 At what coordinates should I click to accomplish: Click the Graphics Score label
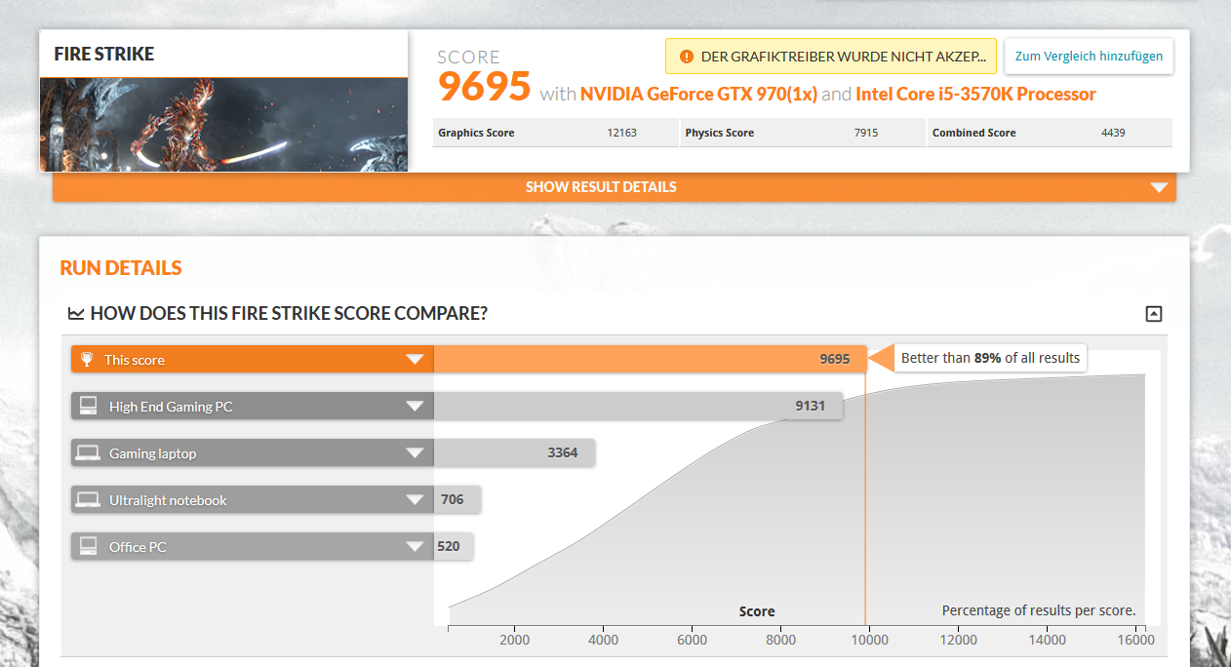pyautogui.click(x=476, y=133)
